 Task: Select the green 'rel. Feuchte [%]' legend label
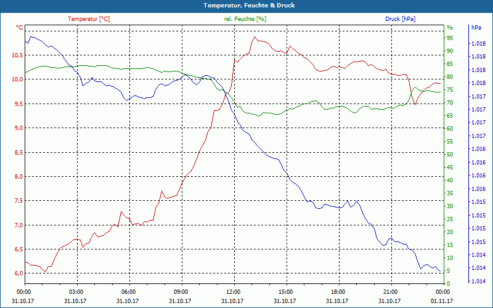(245, 19)
